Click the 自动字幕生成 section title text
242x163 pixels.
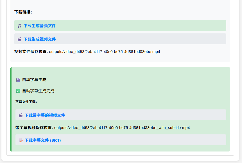pyautogui.click(x=34, y=80)
